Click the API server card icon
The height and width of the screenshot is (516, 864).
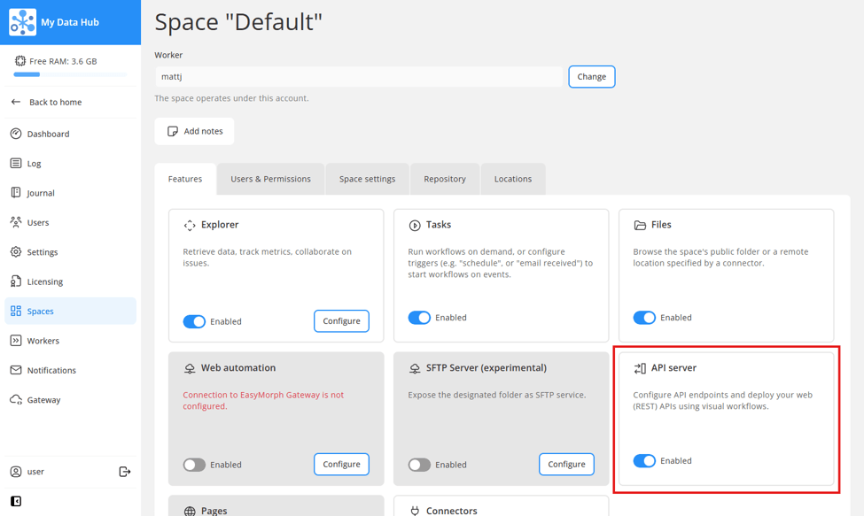(x=640, y=368)
